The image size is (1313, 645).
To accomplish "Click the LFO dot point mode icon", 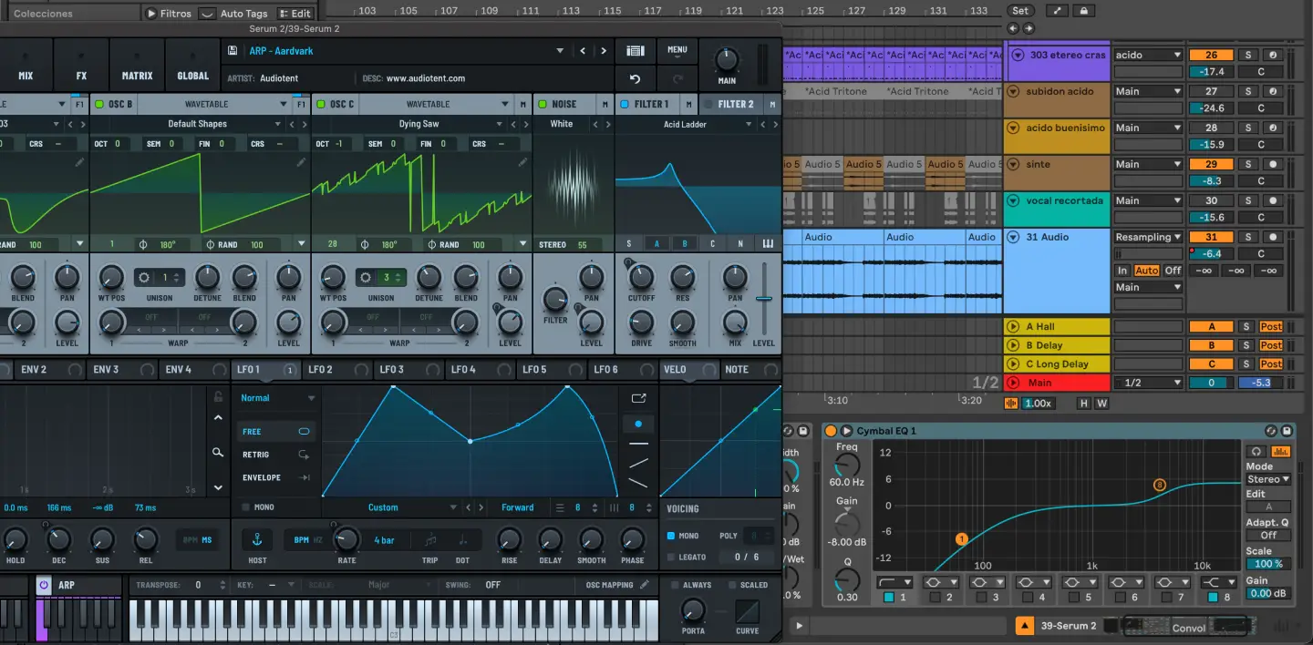I will pyautogui.click(x=638, y=424).
